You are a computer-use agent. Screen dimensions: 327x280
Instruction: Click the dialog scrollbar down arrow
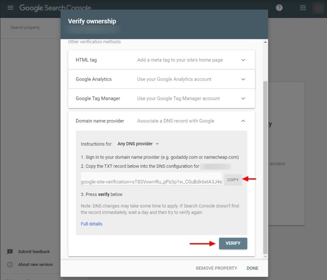266,257
